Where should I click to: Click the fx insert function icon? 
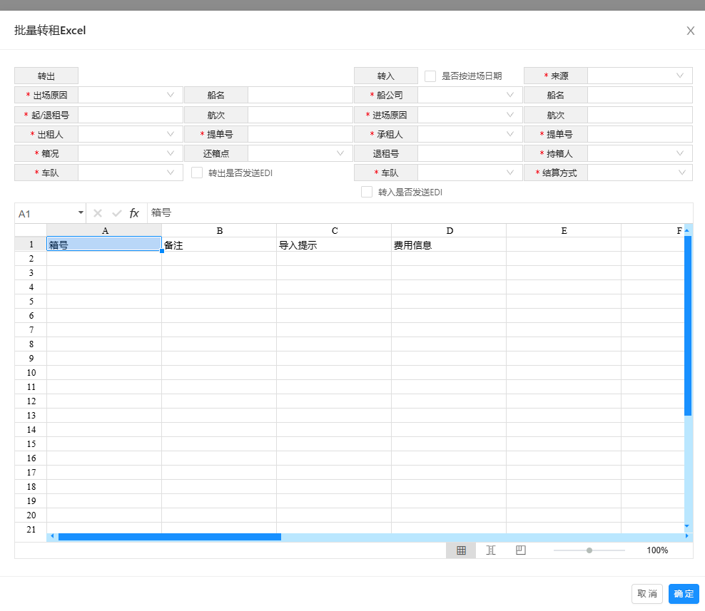click(134, 213)
